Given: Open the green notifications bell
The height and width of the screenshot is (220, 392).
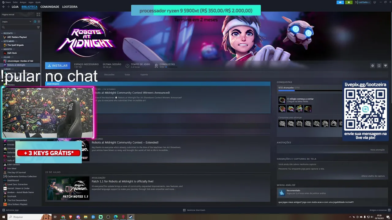Looking at the screenshot, I should tap(349, 2).
